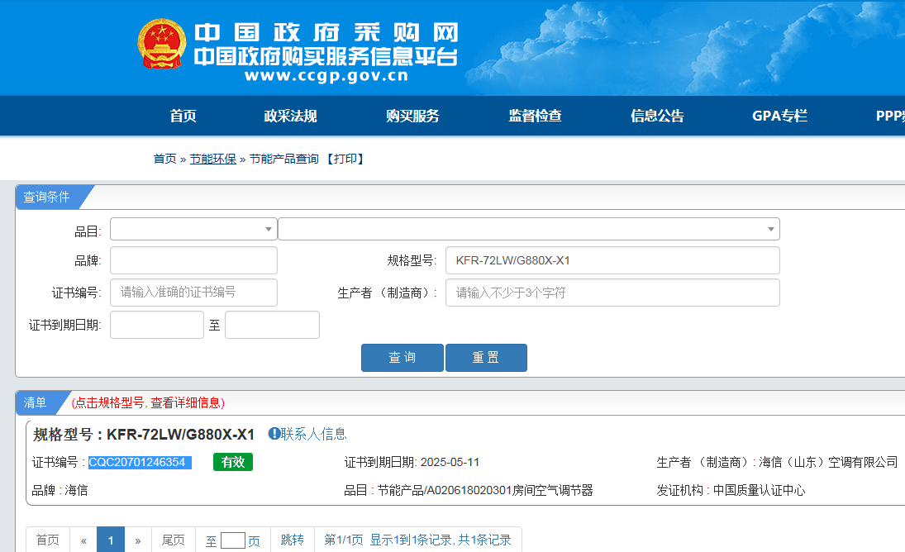Screen dimensions: 905x552
Task: Click the 跳转 pagination button
Action: [292, 540]
